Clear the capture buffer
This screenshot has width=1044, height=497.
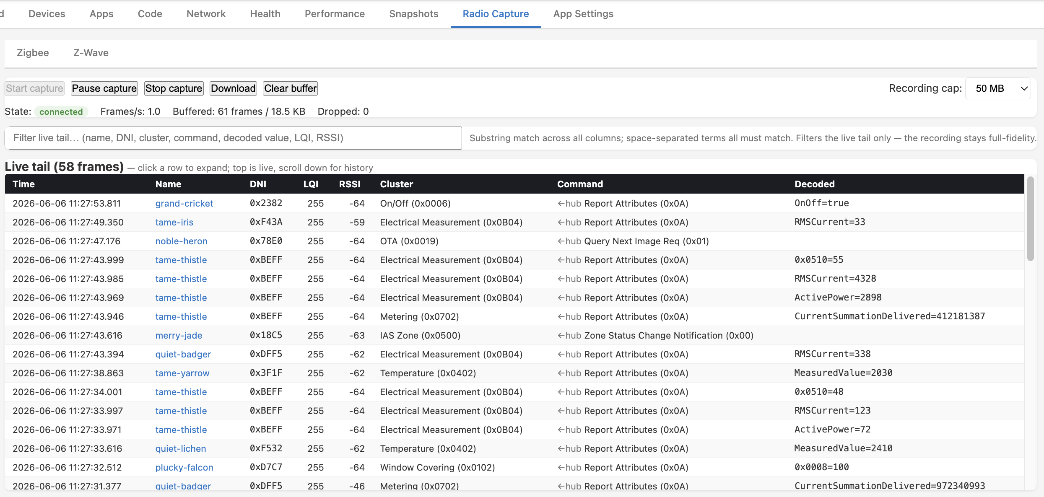click(x=290, y=88)
